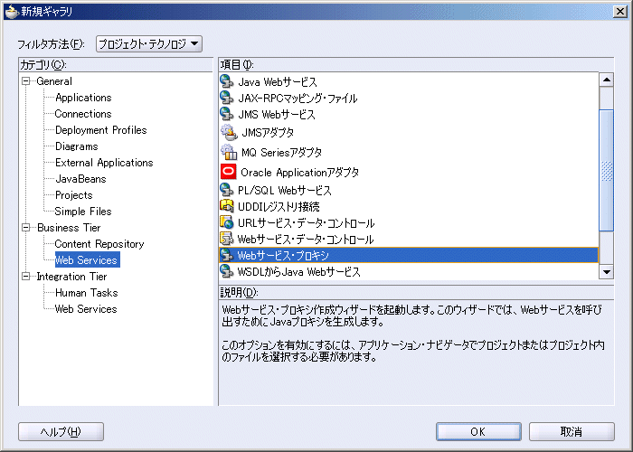Collapse the General category node

(26, 81)
